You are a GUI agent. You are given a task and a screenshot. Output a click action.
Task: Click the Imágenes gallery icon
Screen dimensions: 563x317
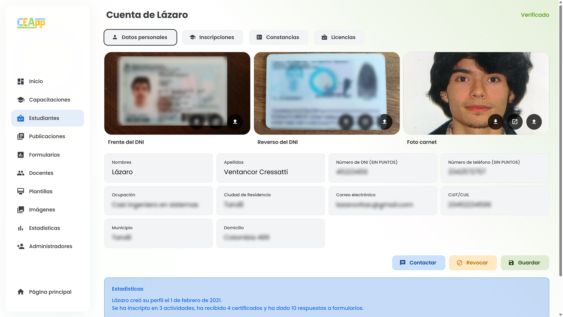pyautogui.click(x=21, y=210)
